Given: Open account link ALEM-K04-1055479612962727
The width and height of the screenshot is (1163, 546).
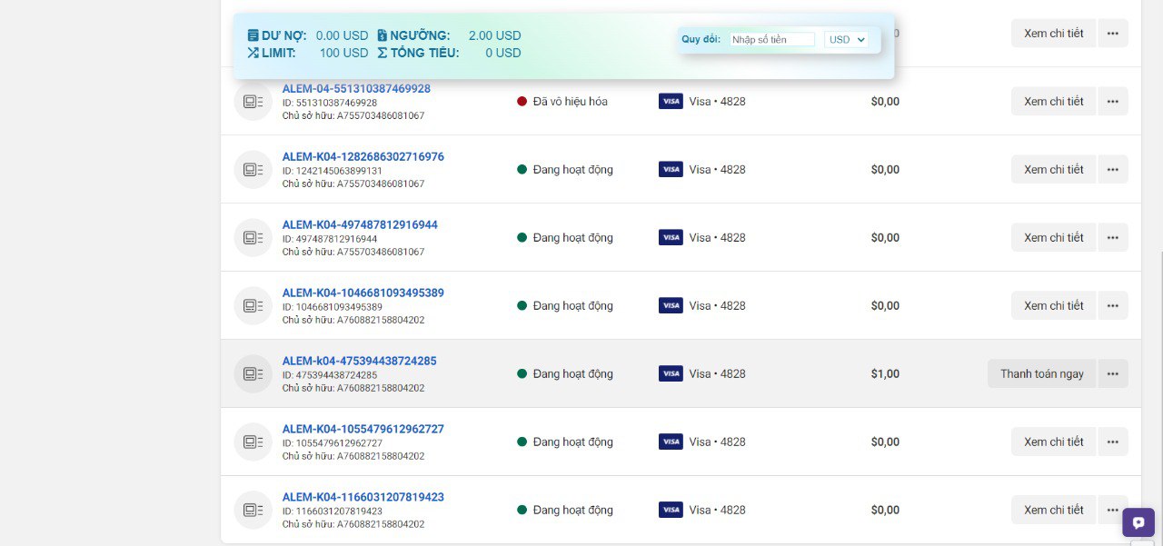Looking at the screenshot, I should (x=363, y=429).
